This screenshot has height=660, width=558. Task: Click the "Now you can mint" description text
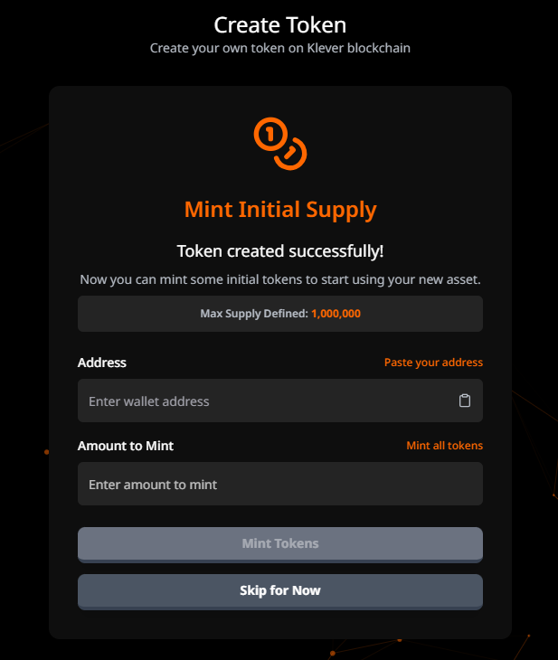(x=279, y=278)
